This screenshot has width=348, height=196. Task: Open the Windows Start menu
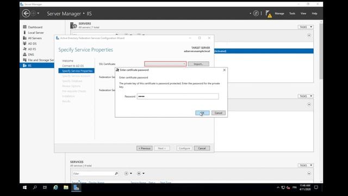point(25,187)
